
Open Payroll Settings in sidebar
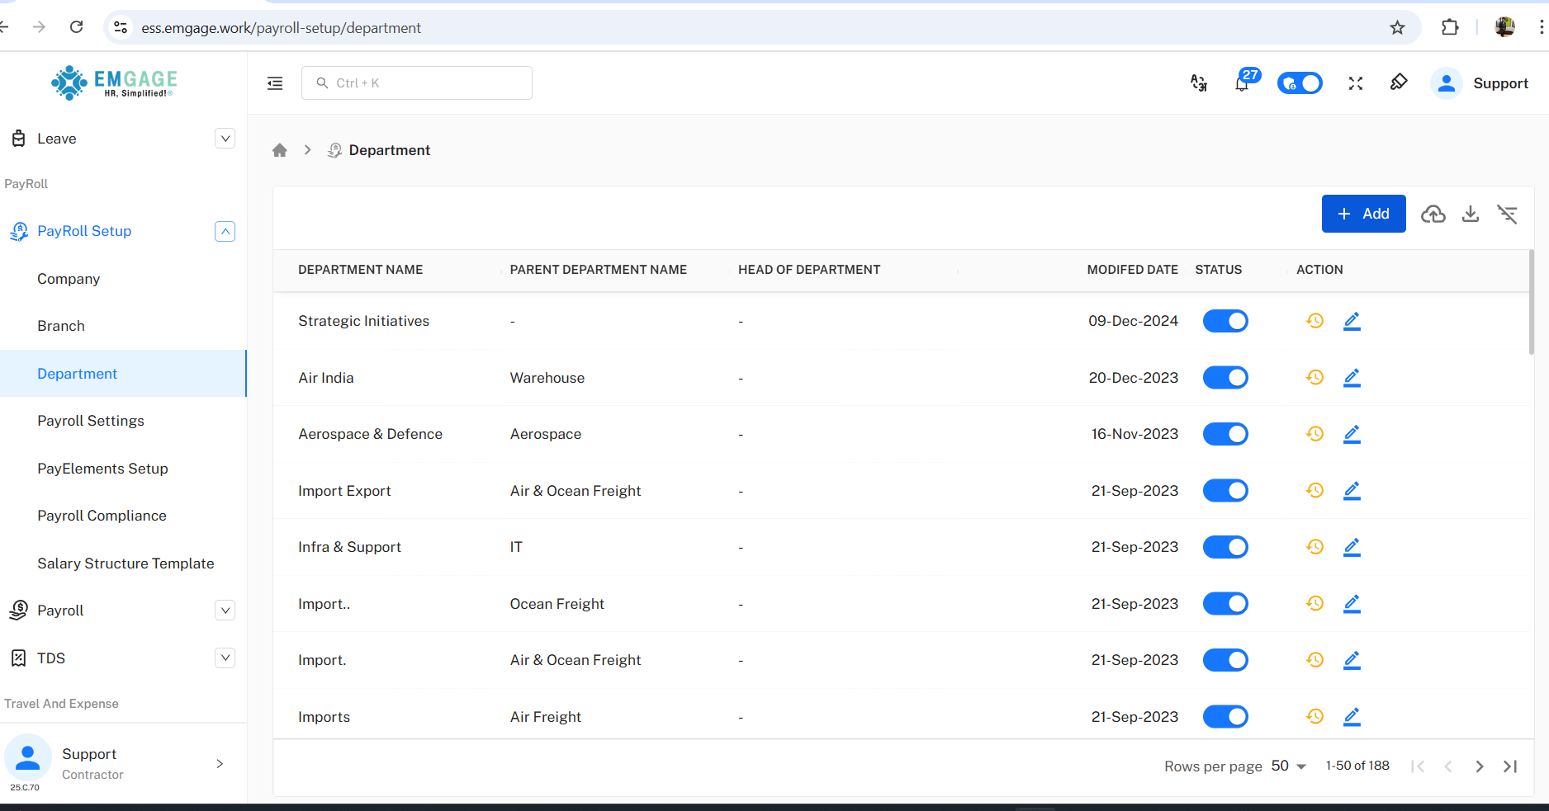click(x=91, y=421)
